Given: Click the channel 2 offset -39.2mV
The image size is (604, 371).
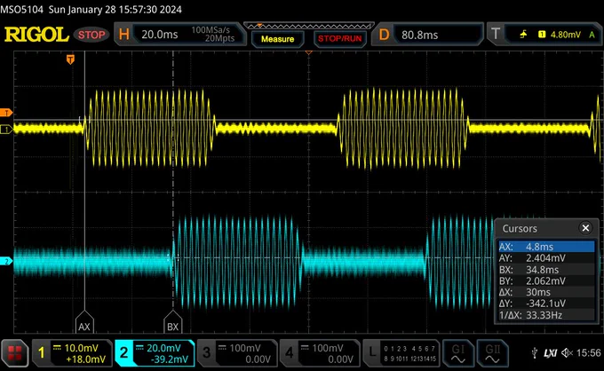Looking at the screenshot, I should (170, 359).
